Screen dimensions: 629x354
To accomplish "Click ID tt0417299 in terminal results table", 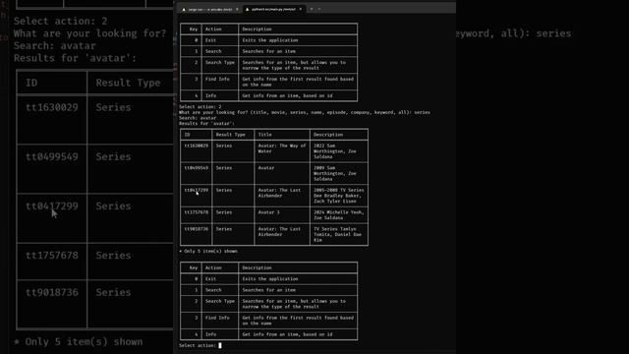I will (x=197, y=190).
